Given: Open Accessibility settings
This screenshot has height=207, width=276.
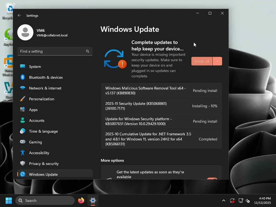Looking at the screenshot, I should [x=55, y=153].
